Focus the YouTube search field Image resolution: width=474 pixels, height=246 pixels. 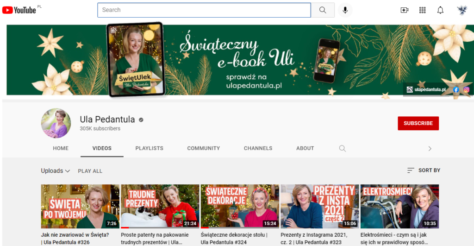click(204, 10)
